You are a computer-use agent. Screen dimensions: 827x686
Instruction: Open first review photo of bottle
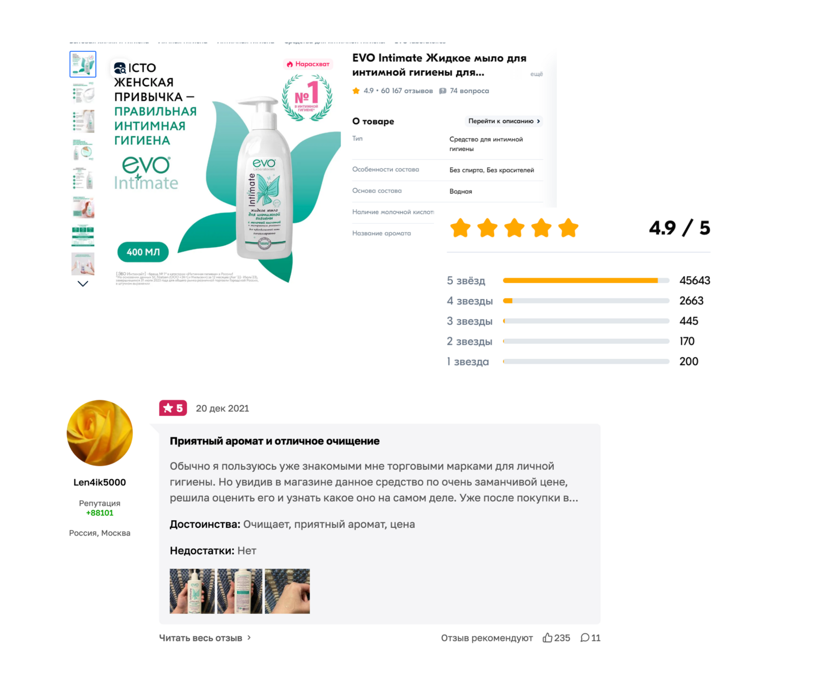point(192,591)
